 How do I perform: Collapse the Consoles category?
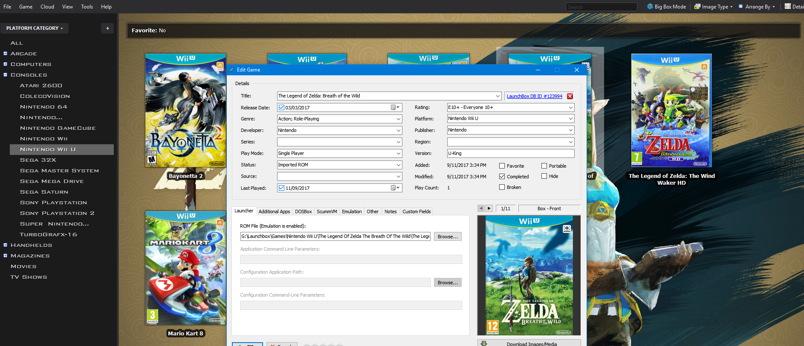coord(6,75)
